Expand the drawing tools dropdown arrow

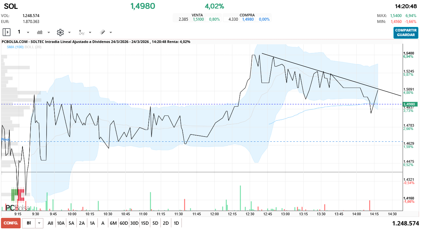(x=111, y=32)
